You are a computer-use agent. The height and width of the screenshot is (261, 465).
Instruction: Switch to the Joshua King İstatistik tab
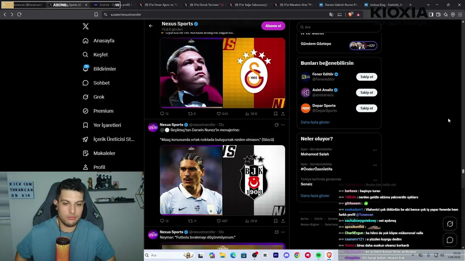(383, 5)
